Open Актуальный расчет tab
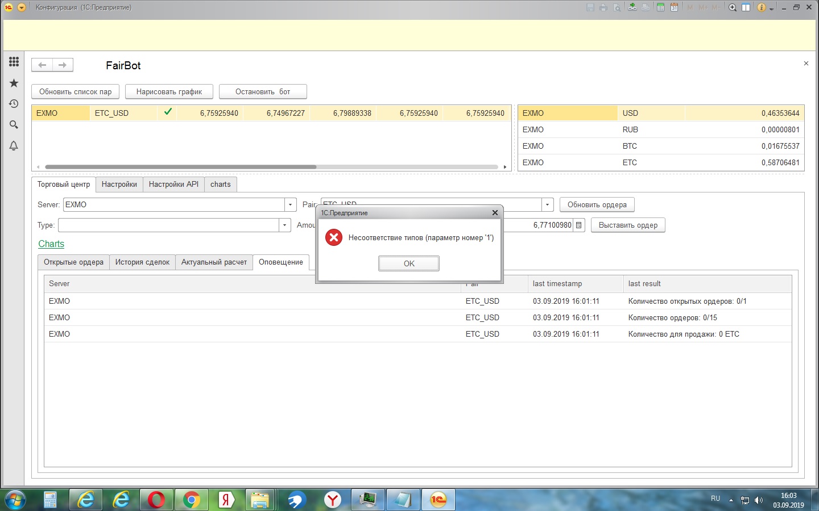Viewport: 819px width, 511px height. [214, 262]
